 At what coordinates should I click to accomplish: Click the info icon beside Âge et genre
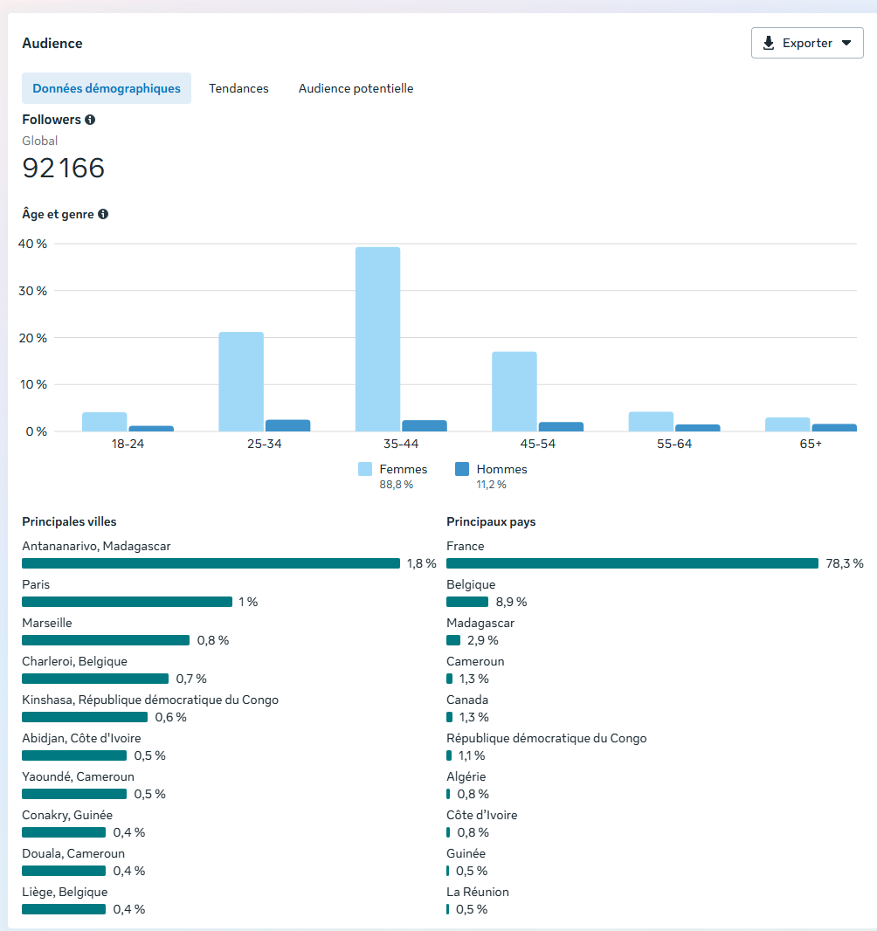point(103,214)
